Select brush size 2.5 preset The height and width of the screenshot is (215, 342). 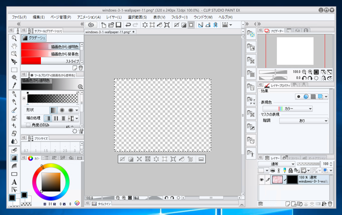pos(65,149)
